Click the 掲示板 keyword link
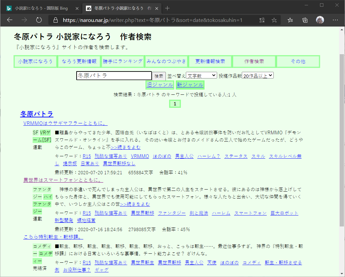 (x=70, y=163)
